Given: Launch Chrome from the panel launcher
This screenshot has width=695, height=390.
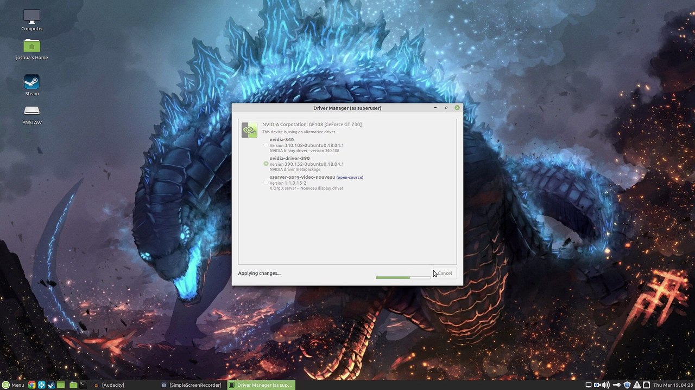Looking at the screenshot, I should (x=32, y=385).
